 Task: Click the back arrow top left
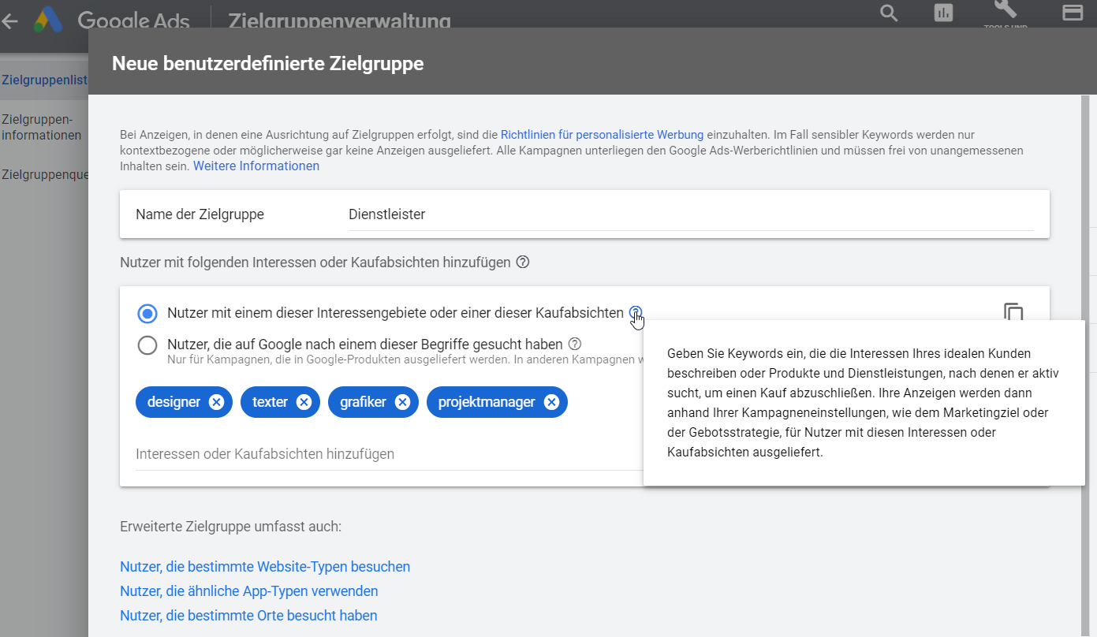(9, 20)
